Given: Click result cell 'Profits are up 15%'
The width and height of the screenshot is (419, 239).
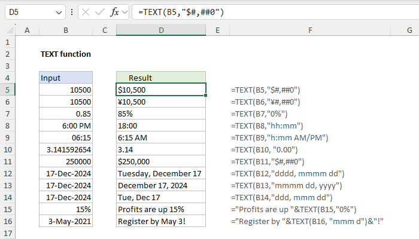Looking at the screenshot, I should (x=161, y=209).
